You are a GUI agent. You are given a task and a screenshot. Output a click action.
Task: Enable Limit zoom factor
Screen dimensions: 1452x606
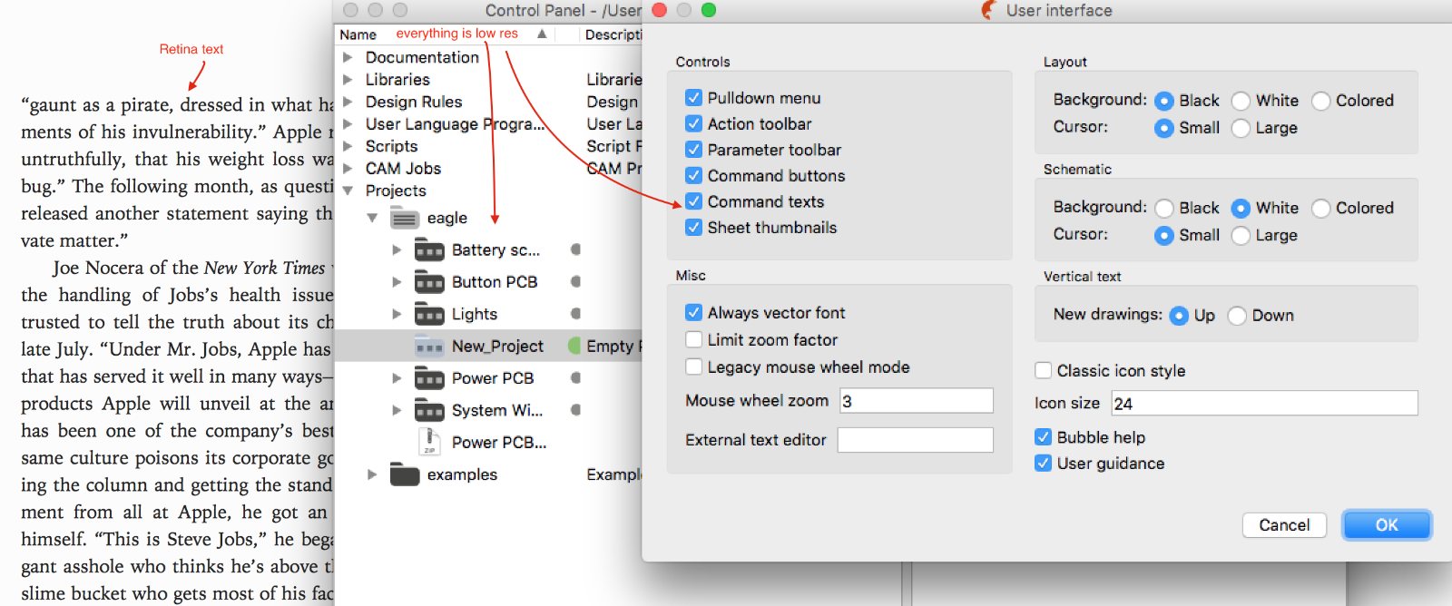[694, 339]
